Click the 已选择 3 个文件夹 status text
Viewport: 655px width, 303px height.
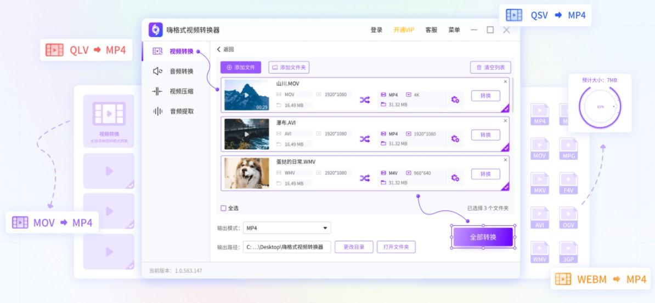[488, 208]
